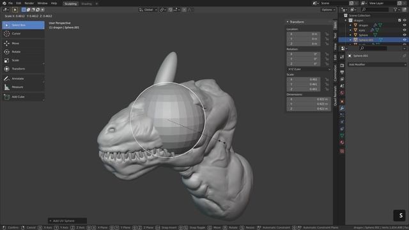The image size is (409, 230).
Task: Open the outliner filter dropdown
Action: pyautogui.click(x=396, y=10)
